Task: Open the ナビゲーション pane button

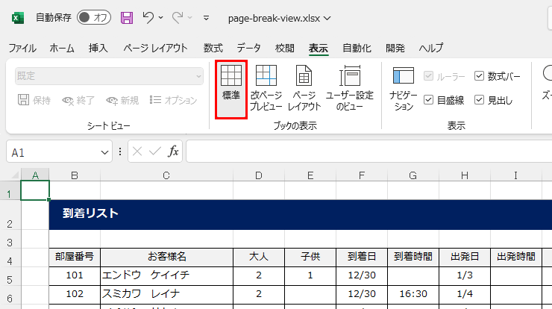Action: click(x=403, y=88)
